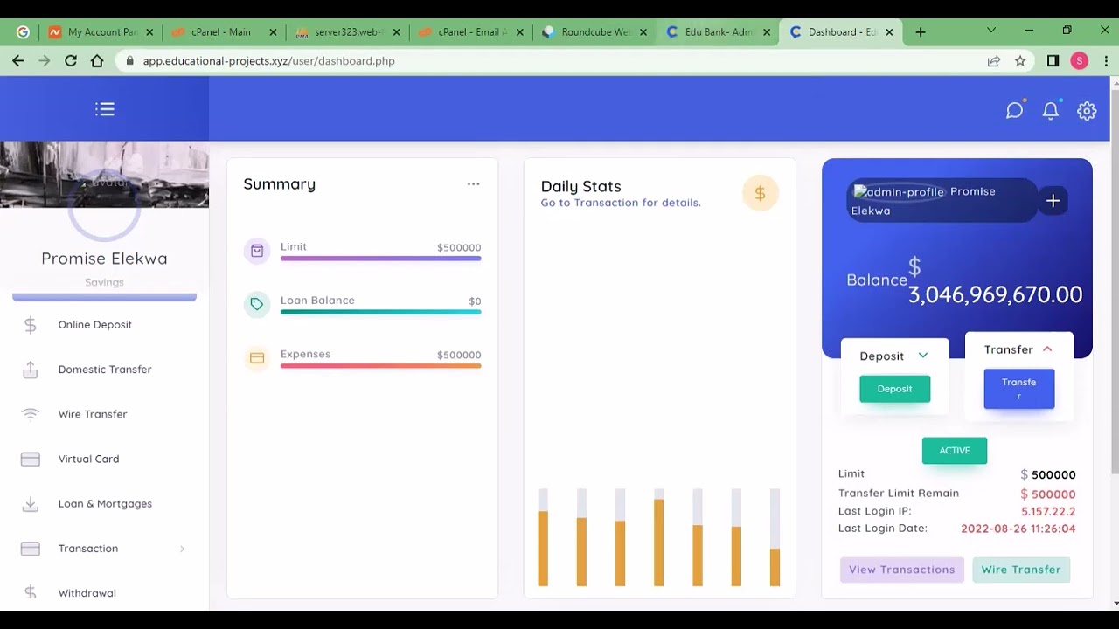Click the orange Expenses progress bar
Image resolution: width=1119 pixels, height=629 pixels.
[380, 365]
